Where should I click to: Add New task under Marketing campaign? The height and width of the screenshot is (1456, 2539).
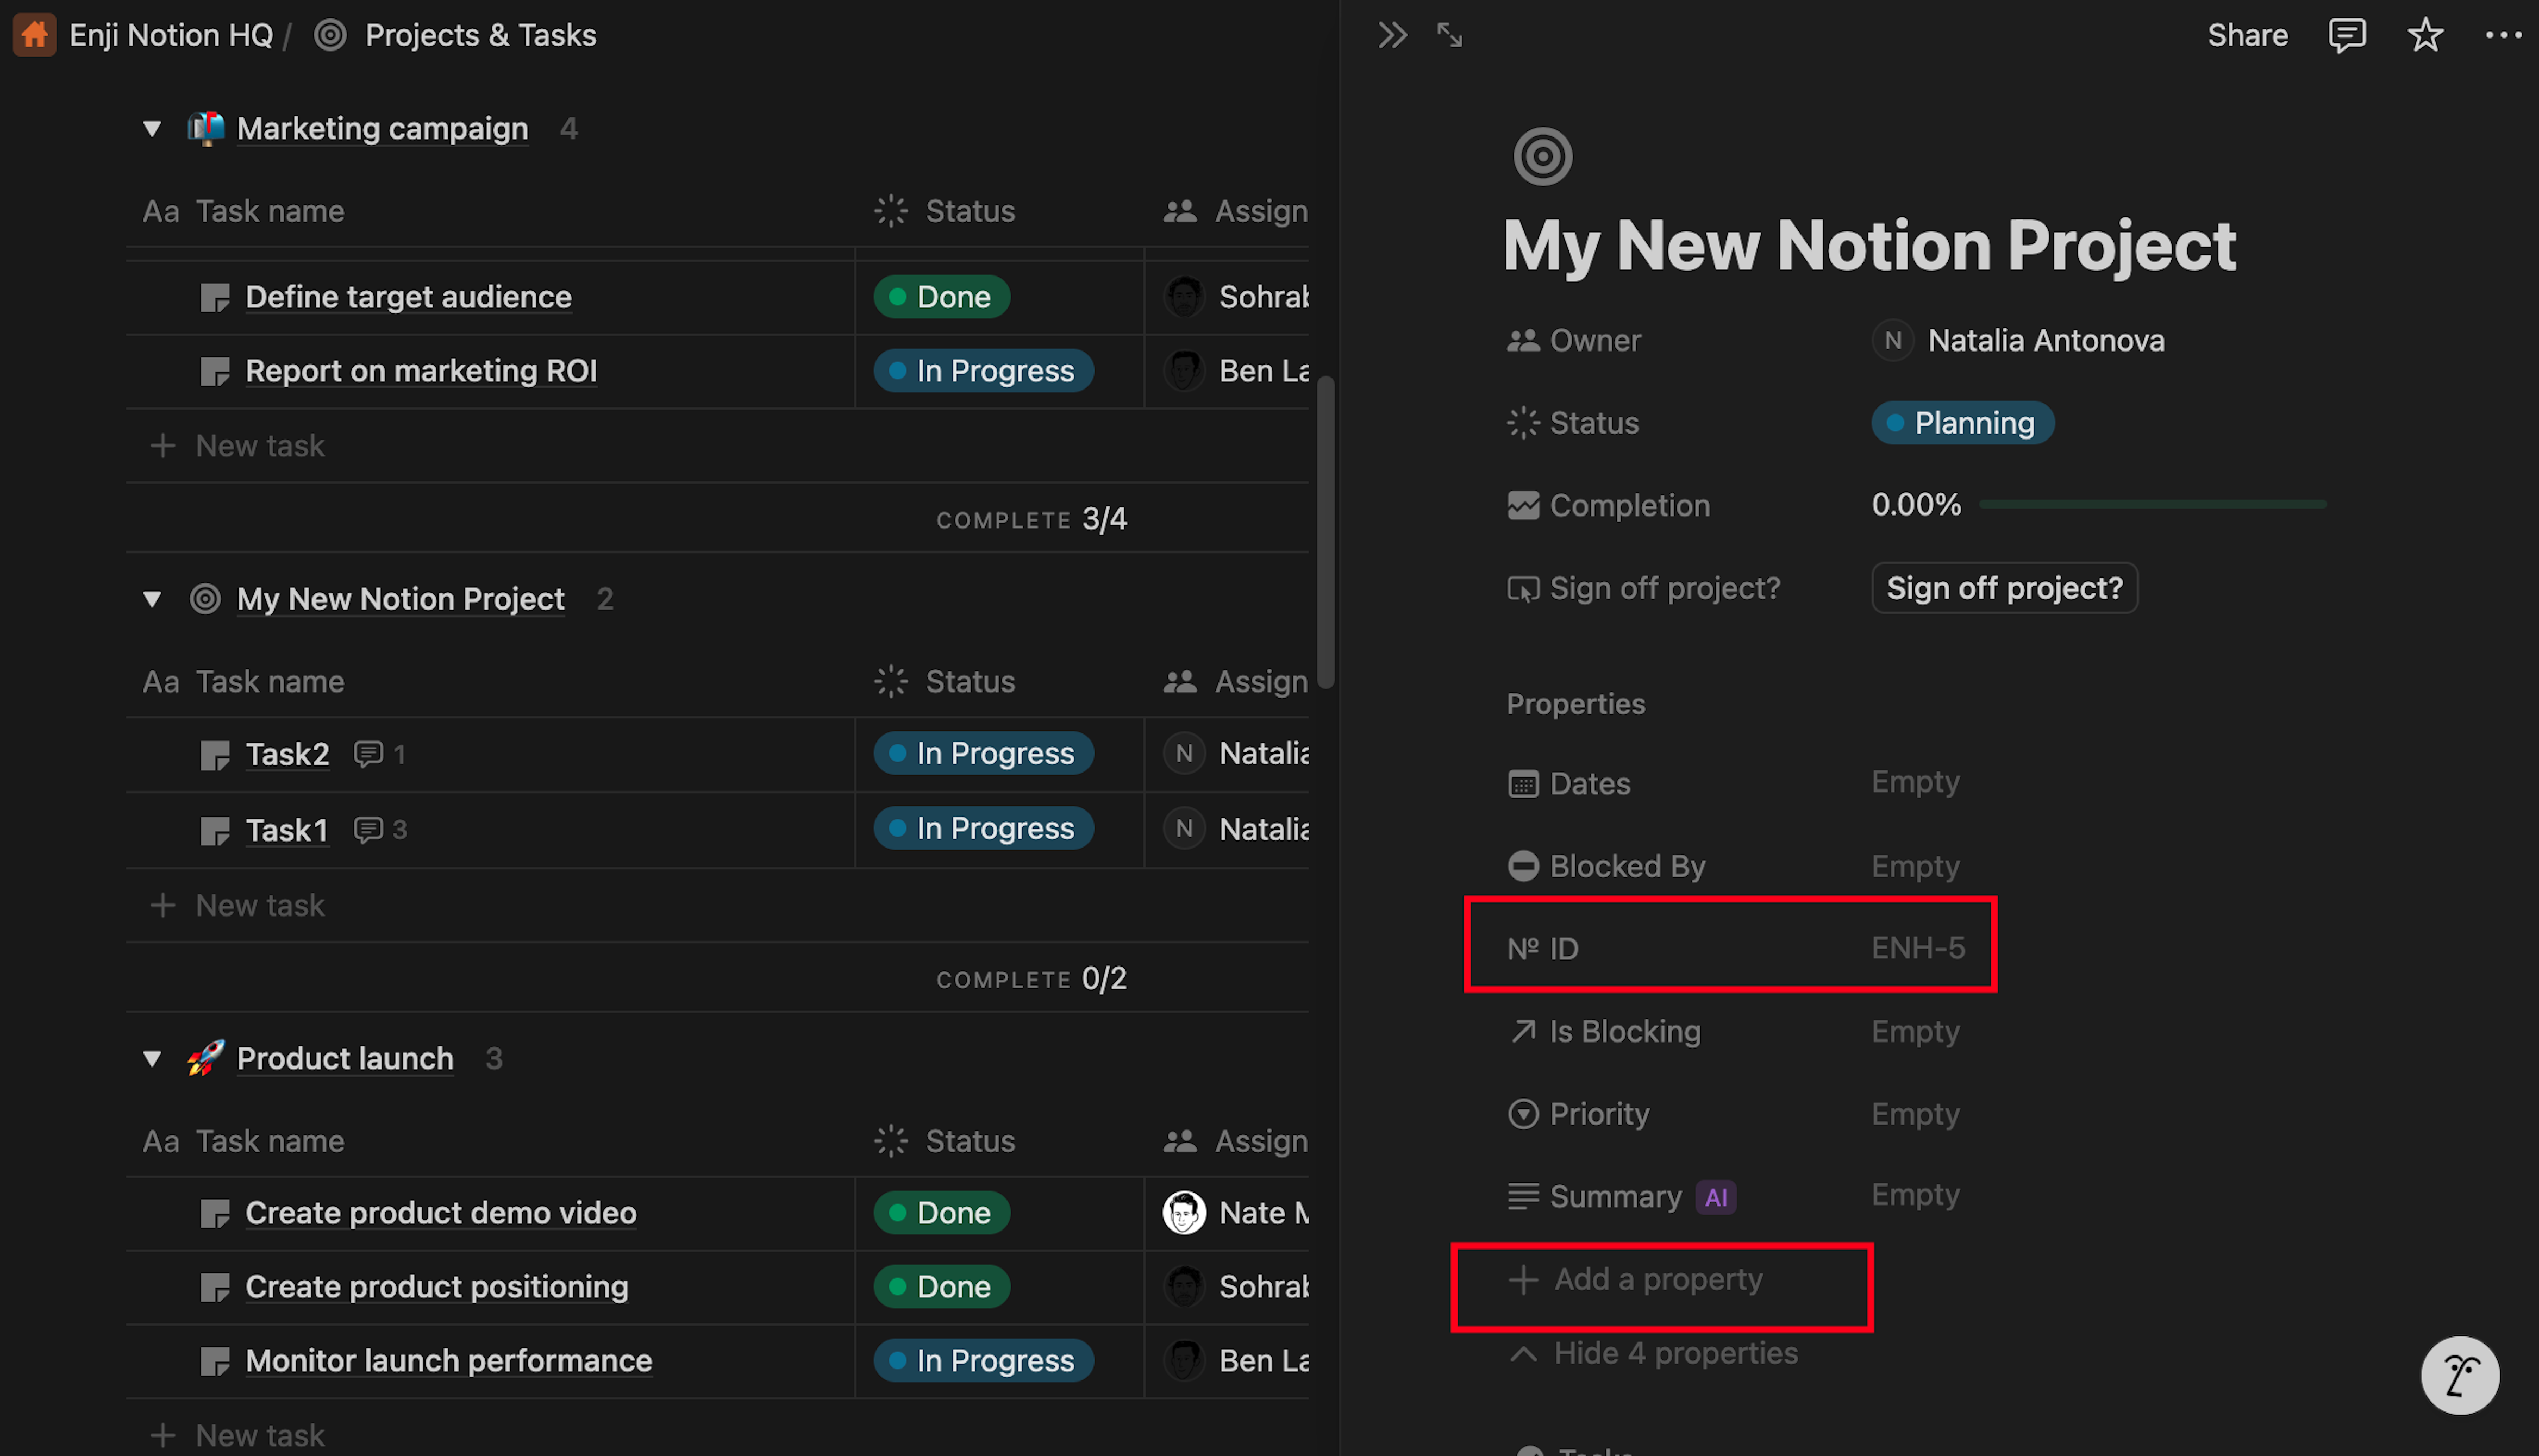click(x=237, y=445)
